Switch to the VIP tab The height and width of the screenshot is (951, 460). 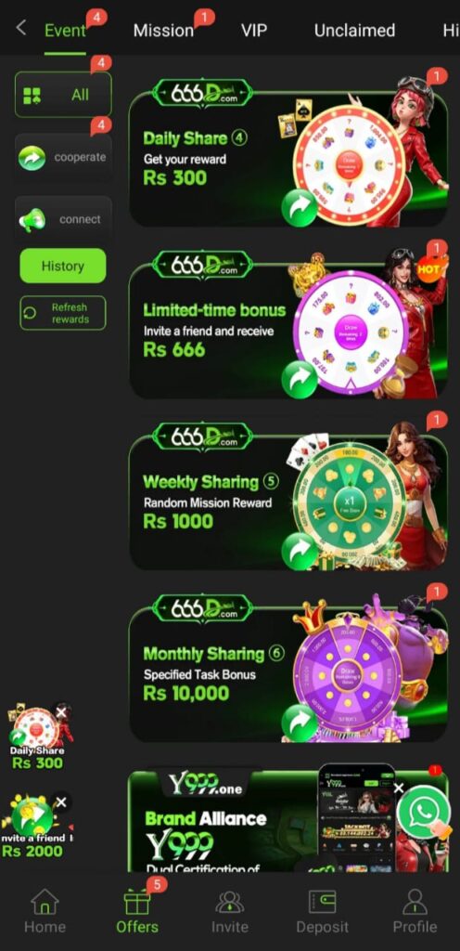click(x=253, y=31)
